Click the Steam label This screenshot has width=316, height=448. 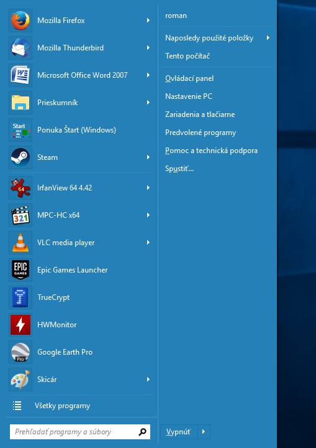[x=47, y=157]
